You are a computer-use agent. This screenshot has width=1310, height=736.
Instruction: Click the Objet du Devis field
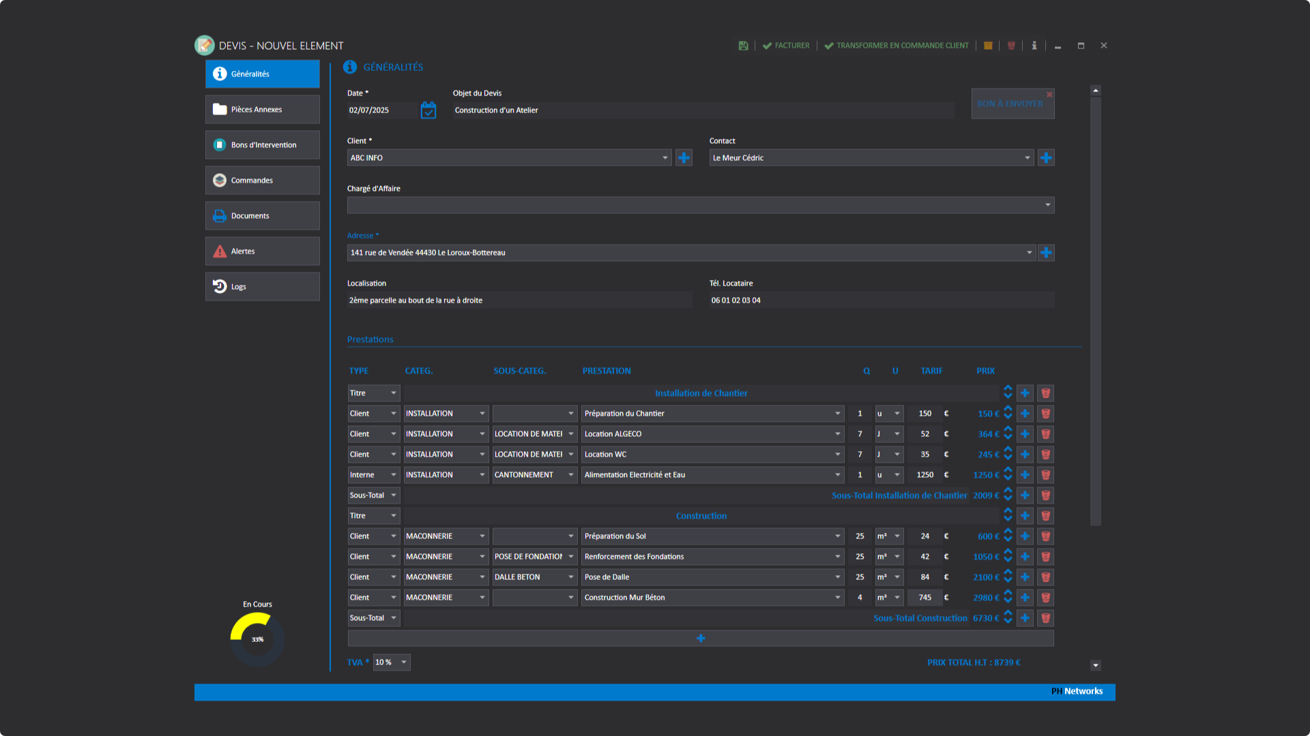tap(703, 110)
